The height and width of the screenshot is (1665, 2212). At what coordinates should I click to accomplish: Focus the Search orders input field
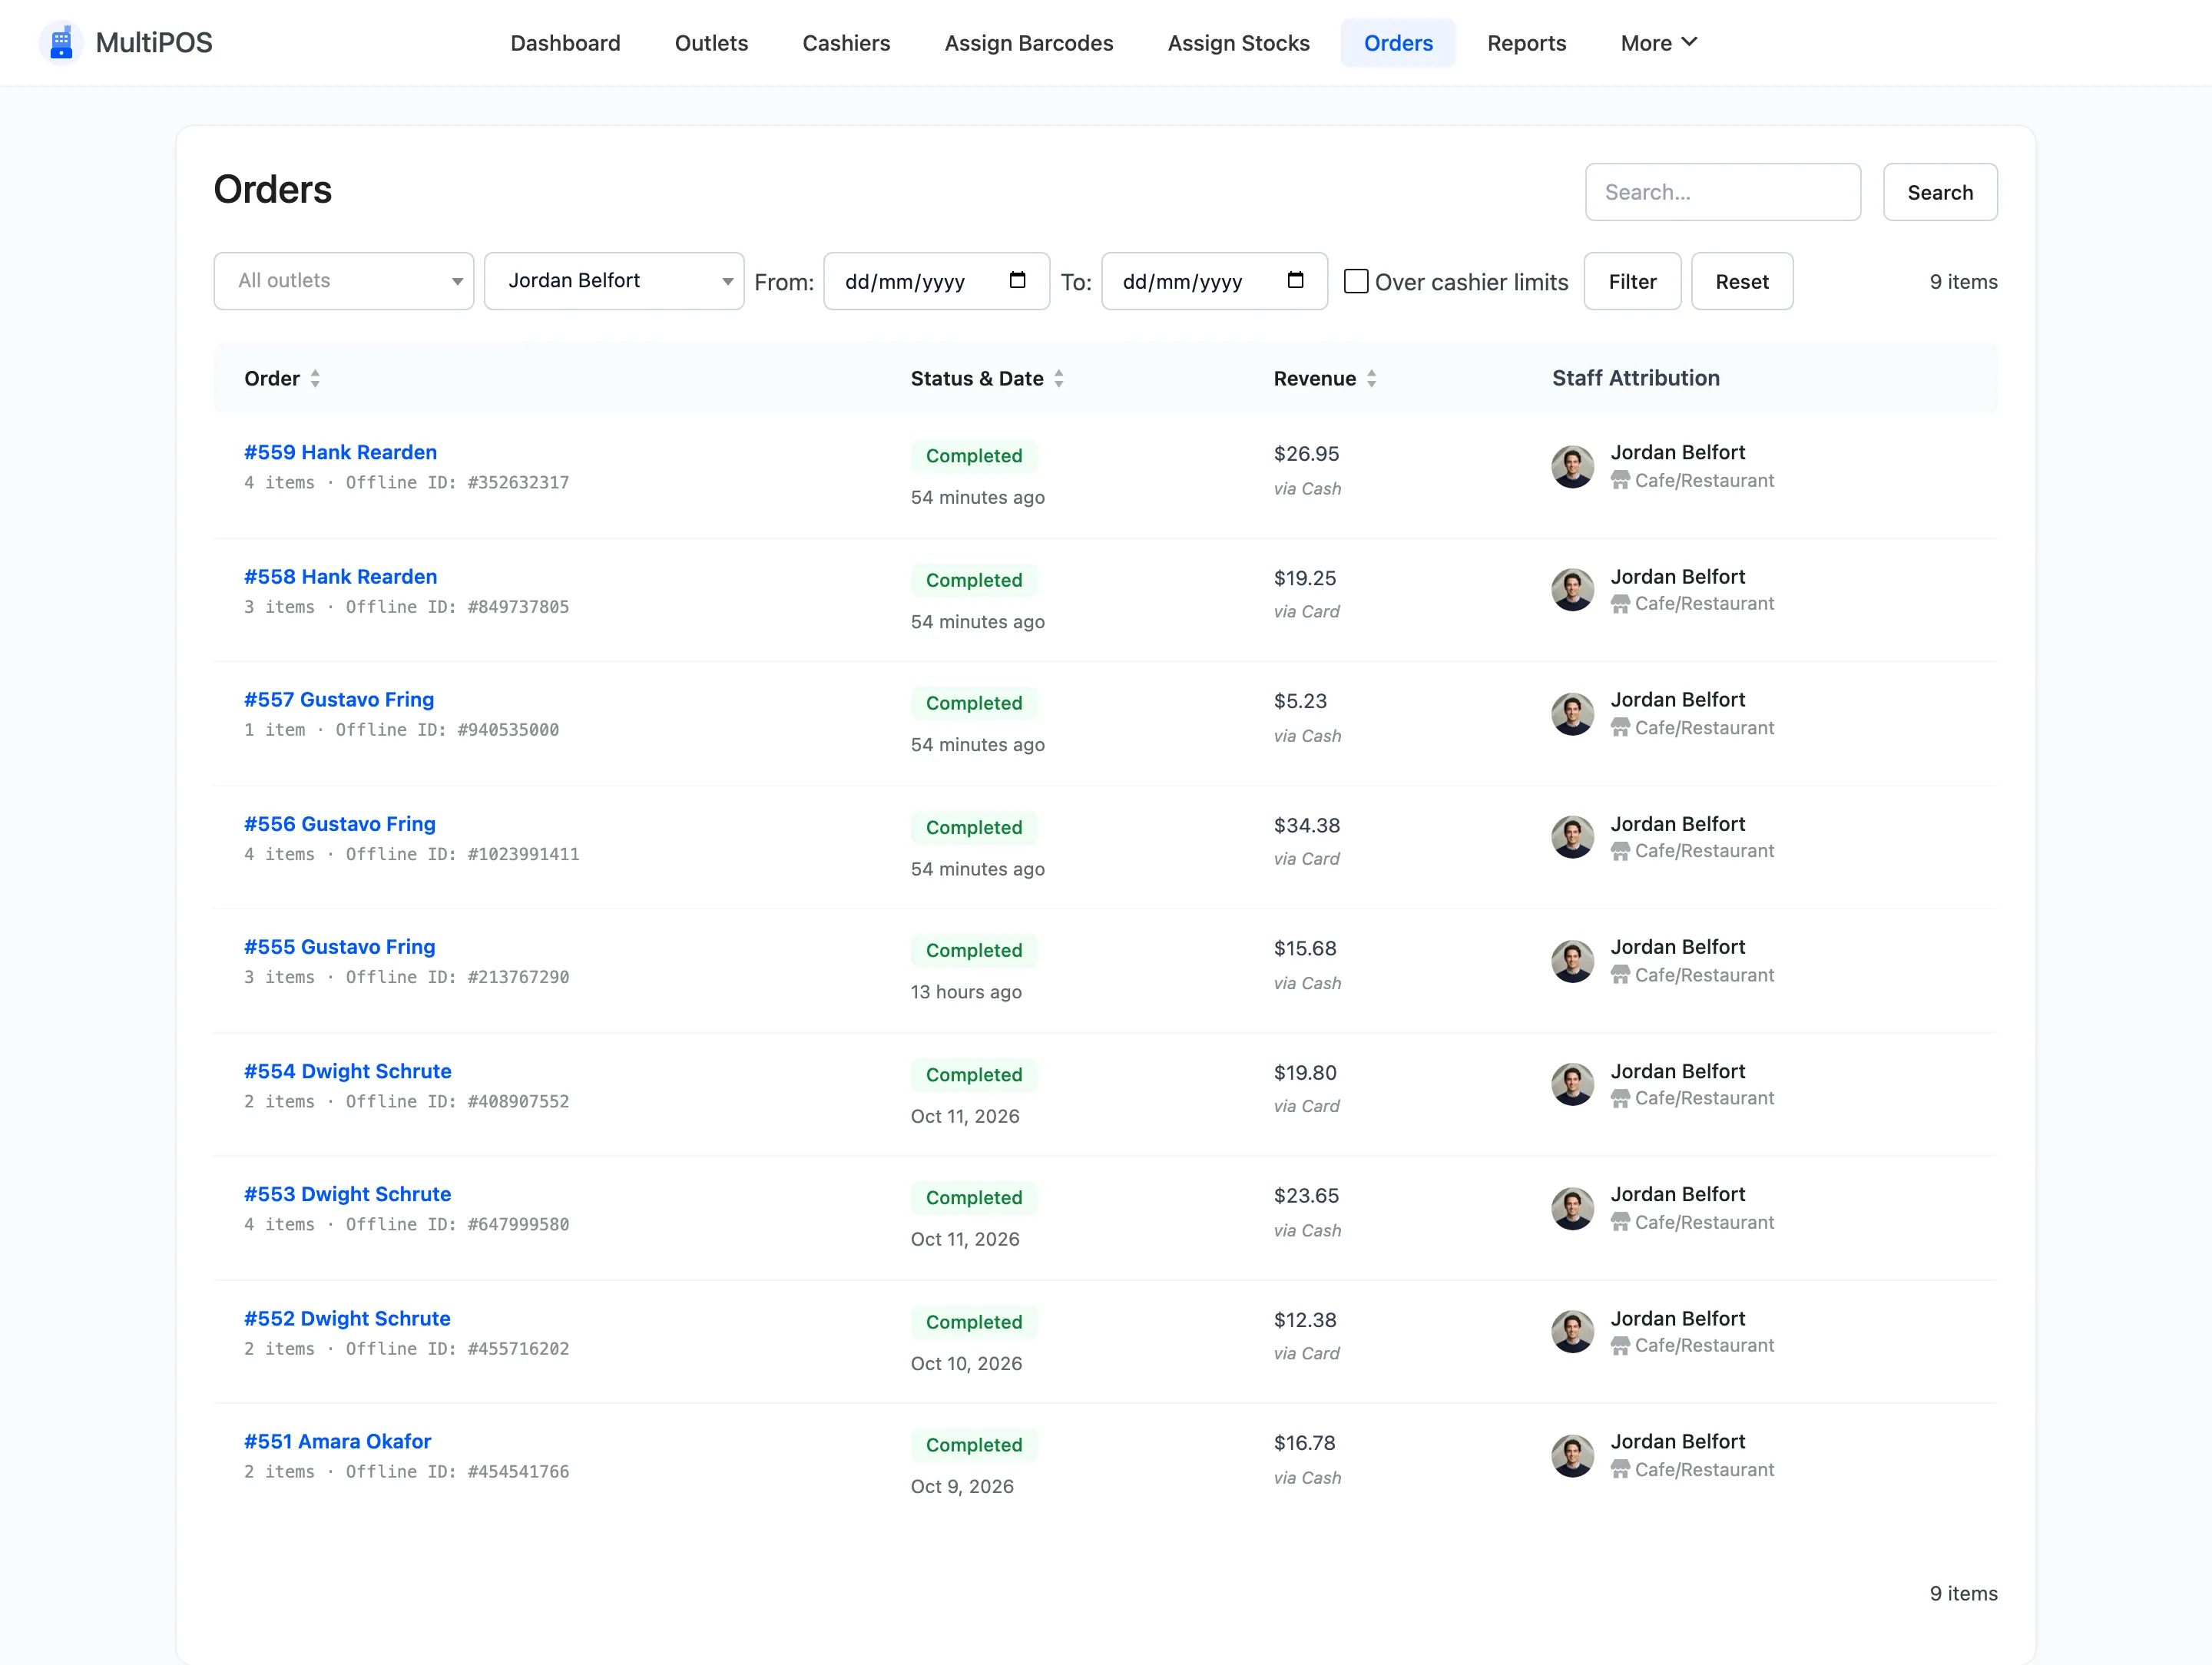pos(1722,192)
